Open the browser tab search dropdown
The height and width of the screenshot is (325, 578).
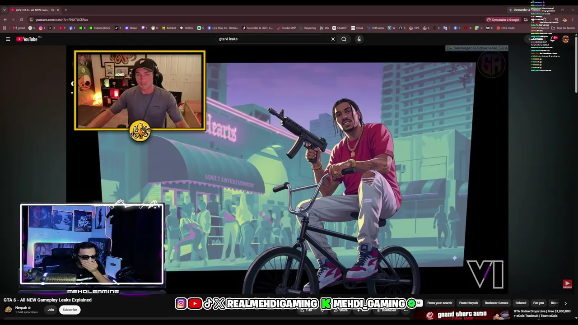5,10
